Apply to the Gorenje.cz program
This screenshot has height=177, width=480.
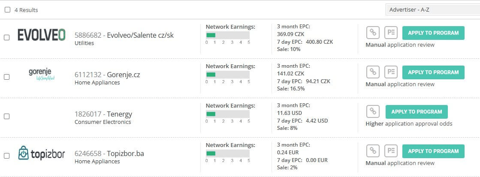point(433,72)
